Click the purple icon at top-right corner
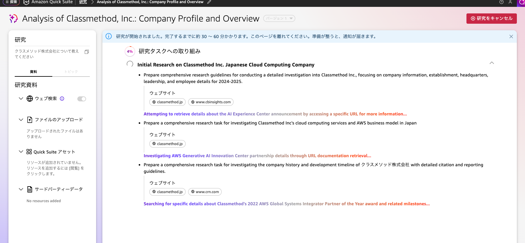This screenshot has height=243, width=525. [x=522, y=2]
